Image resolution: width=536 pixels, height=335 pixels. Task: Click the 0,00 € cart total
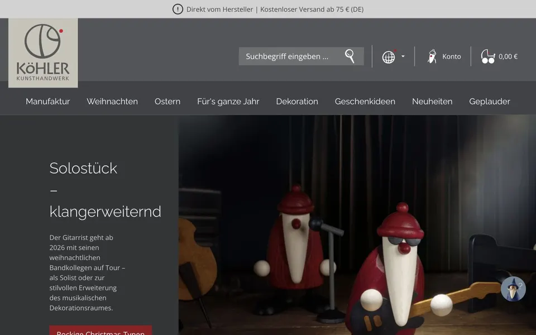tap(508, 56)
